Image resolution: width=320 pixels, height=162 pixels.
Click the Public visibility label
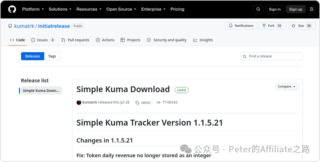click(x=78, y=26)
